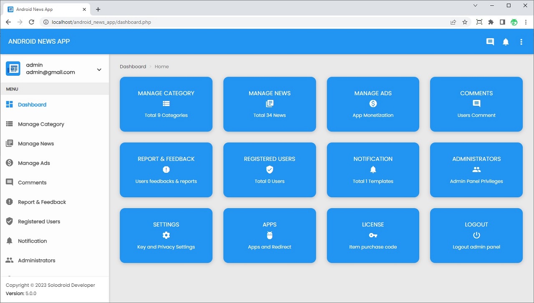This screenshot has width=534, height=303.
Task: Click the Report & Feedback sidebar icon
Action: click(x=9, y=202)
